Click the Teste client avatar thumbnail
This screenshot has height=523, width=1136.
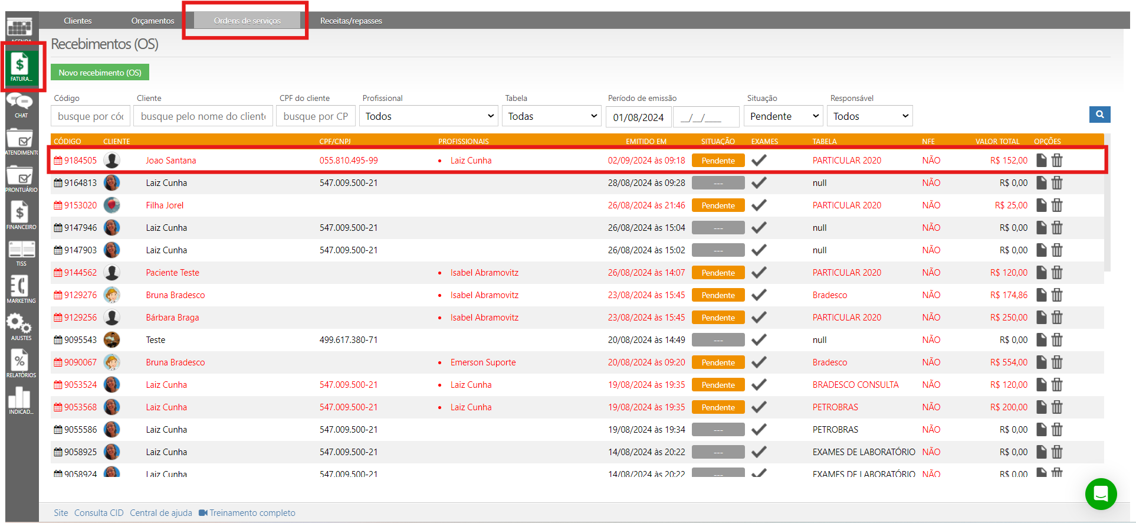coord(112,340)
